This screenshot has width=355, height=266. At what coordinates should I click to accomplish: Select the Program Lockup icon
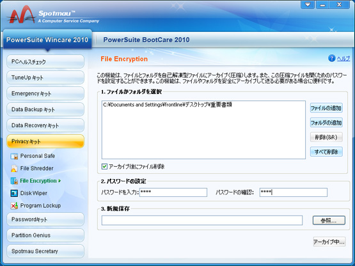(14, 205)
